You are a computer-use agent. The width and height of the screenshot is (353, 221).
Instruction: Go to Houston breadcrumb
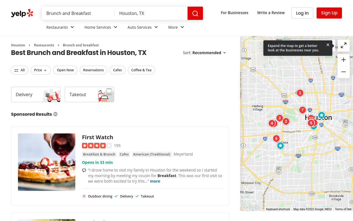[18, 45]
